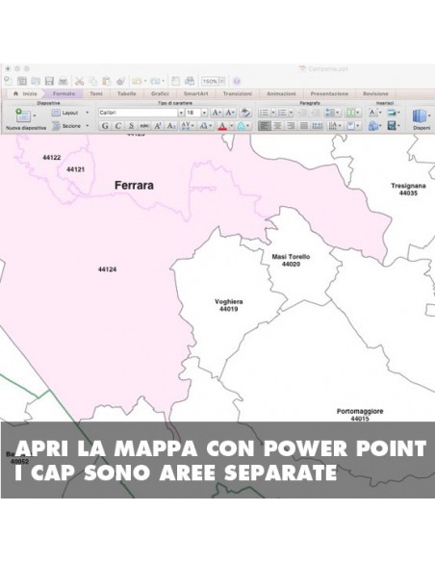Open the change case Aa dropdown

pos(206,125)
